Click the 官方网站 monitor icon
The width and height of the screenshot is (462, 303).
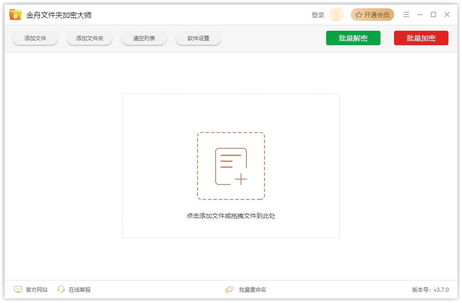[x=17, y=289]
